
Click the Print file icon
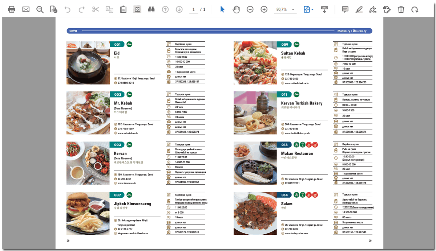(x=12, y=9)
